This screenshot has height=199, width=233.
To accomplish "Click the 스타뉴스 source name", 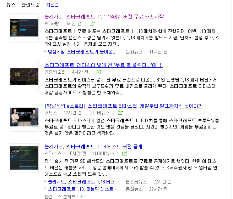I will pyautogui.click(x=53, y=154).
